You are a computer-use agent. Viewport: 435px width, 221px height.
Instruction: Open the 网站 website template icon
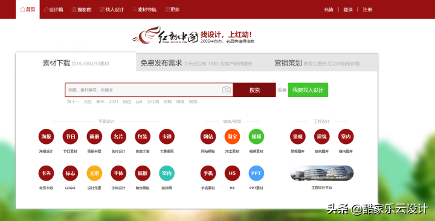(208, 137)
